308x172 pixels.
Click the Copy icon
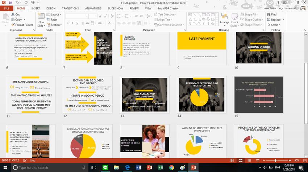pos(13,19)
